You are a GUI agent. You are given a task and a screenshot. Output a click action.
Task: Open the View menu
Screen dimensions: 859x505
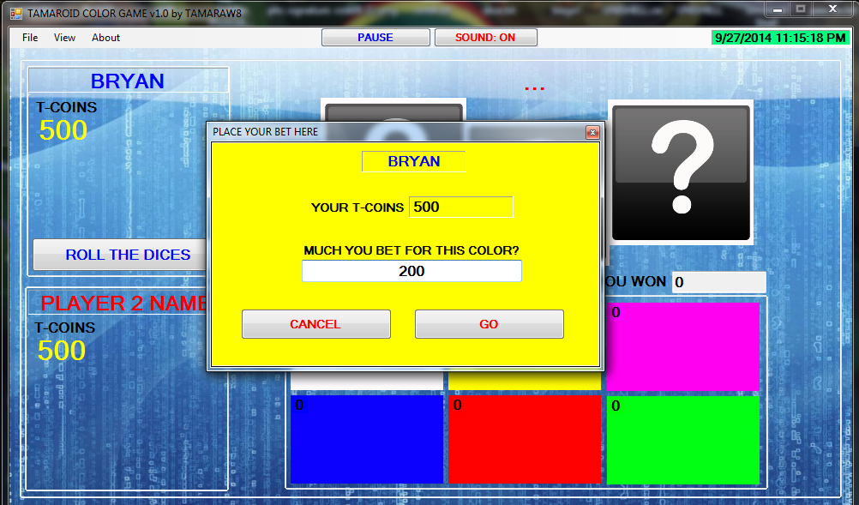(x=64, y=38)
